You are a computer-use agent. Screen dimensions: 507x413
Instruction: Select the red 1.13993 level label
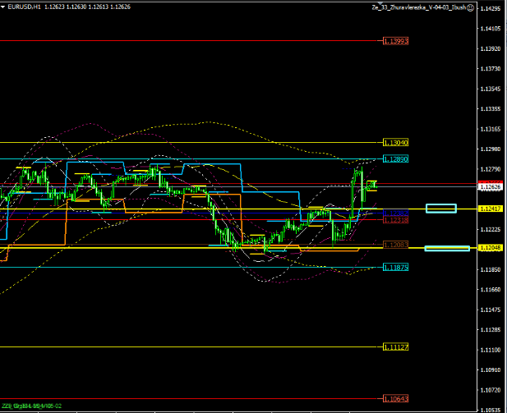(x=396, y=40)
